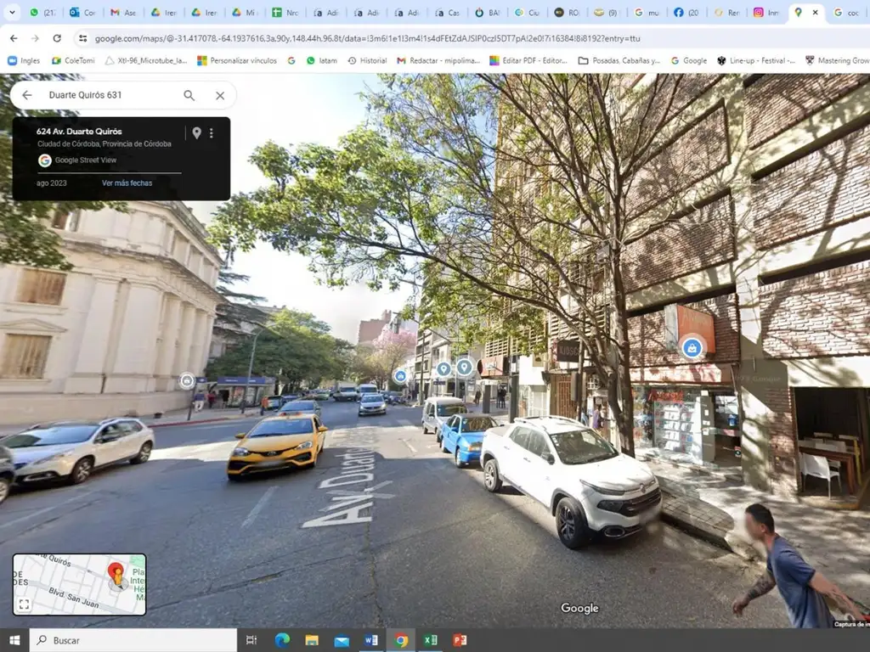Click the minimap thumbnail

(x=81, y=582)
